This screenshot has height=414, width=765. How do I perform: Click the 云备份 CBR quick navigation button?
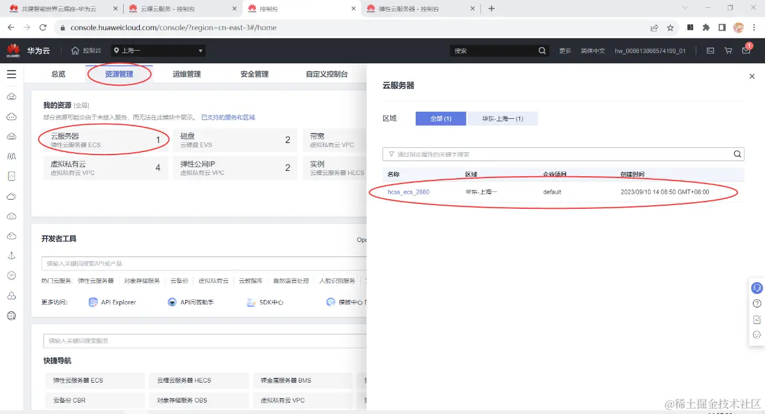pos(95,400)
